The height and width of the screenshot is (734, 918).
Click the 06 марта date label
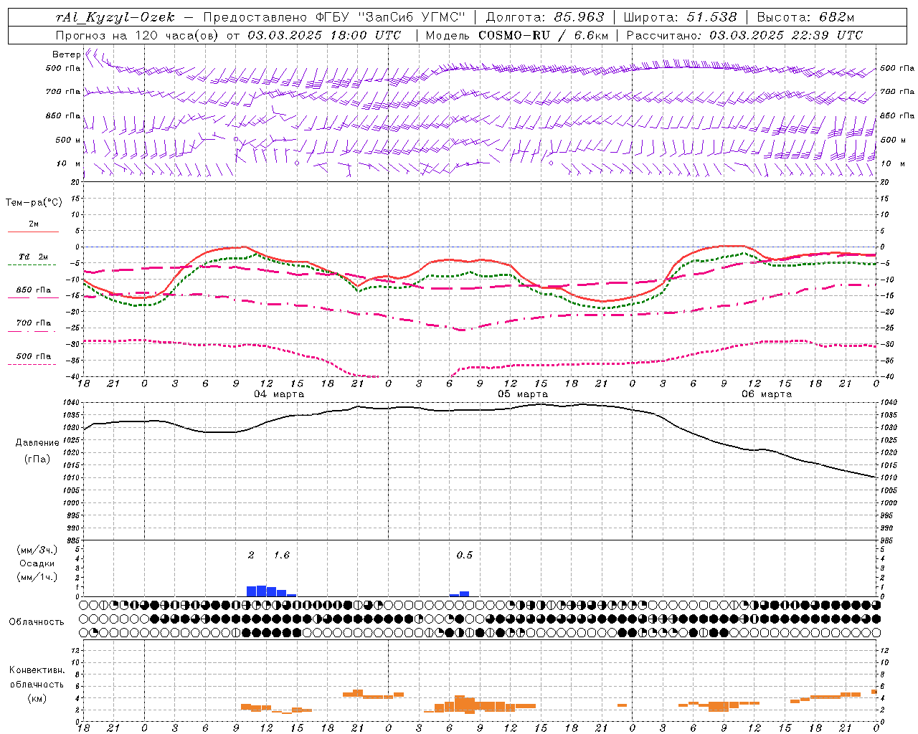[767, 394]
